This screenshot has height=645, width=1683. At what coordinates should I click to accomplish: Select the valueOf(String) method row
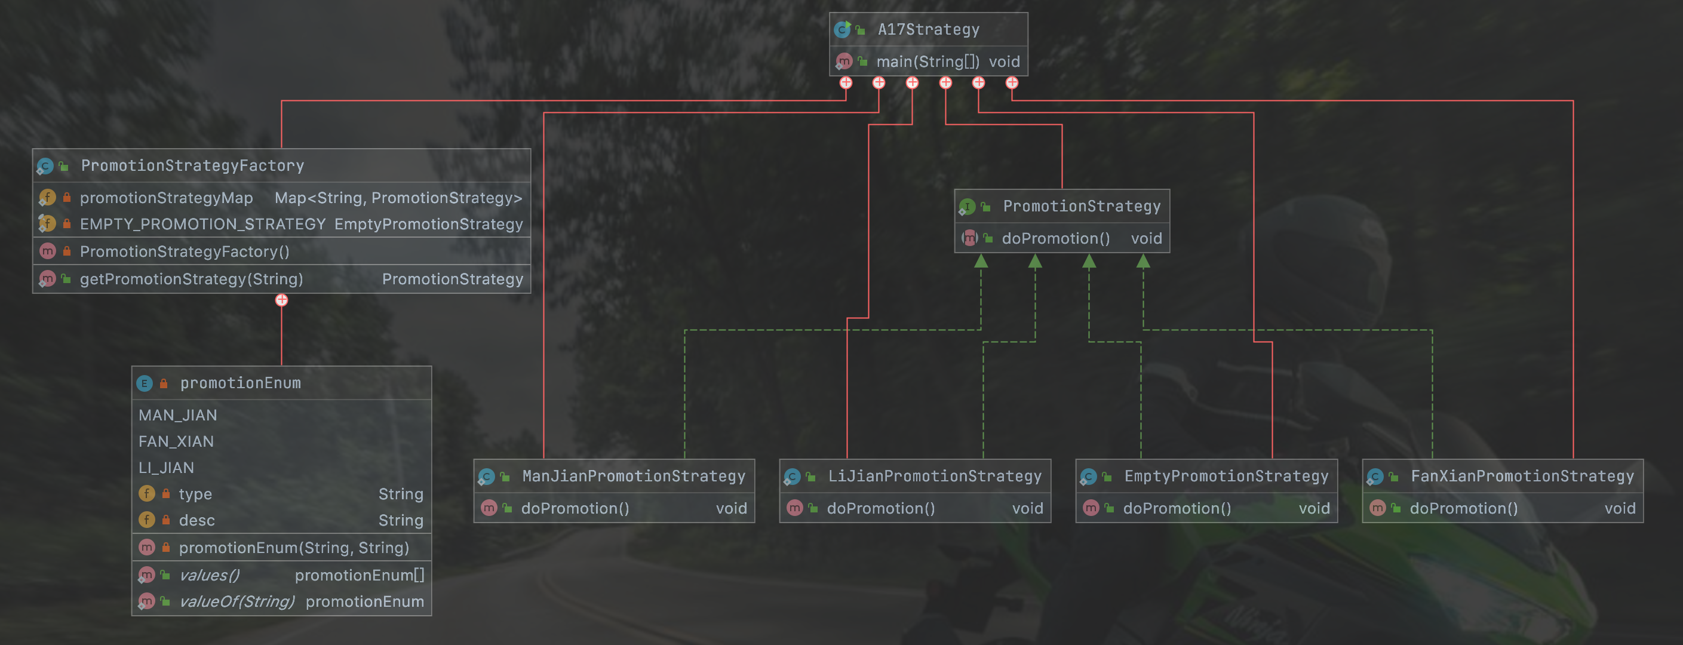pyautogui.click(x=237, y=601)
